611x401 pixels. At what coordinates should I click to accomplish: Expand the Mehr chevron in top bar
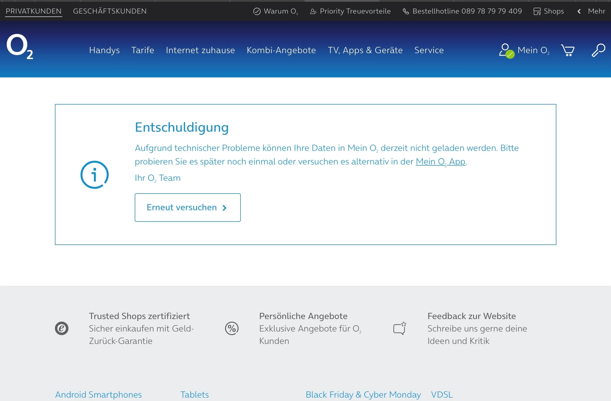pos(579,11)
